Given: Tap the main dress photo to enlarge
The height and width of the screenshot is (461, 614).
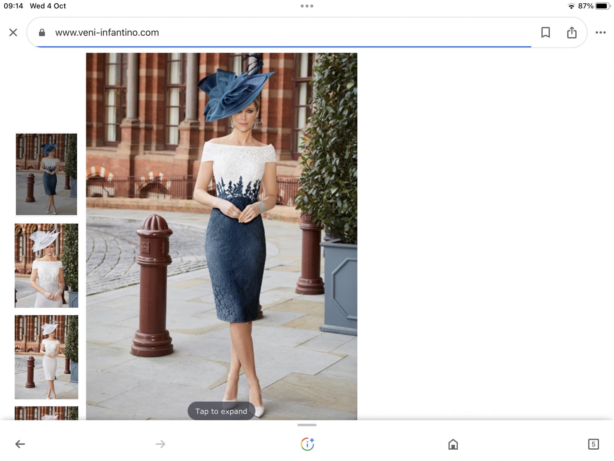Looking at the screenshot, I should 221,236.
